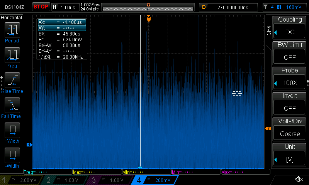Click the CH4 menu tab label
This screenshot has width=309, height=185.
pyautogui.click(x=269, y=31)
